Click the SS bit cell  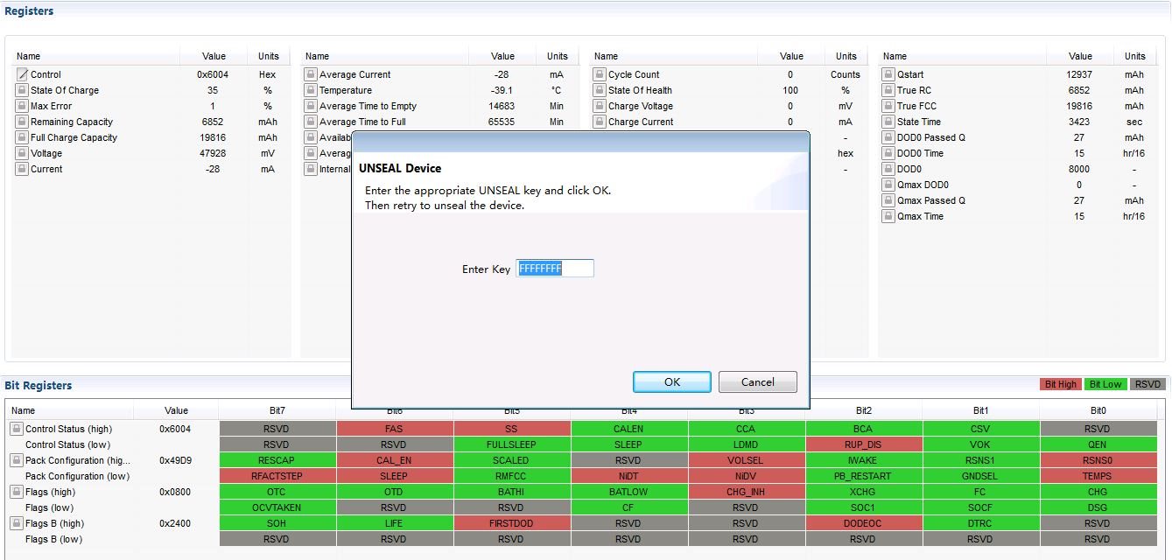point(511,429)
